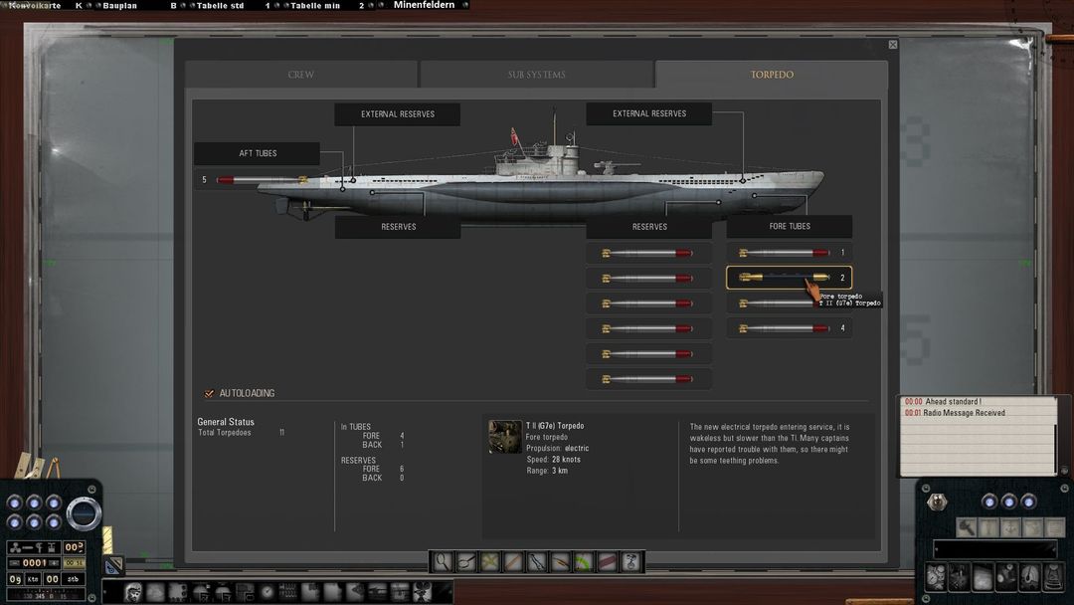Select the torpedo in fore tube 1

786,253
